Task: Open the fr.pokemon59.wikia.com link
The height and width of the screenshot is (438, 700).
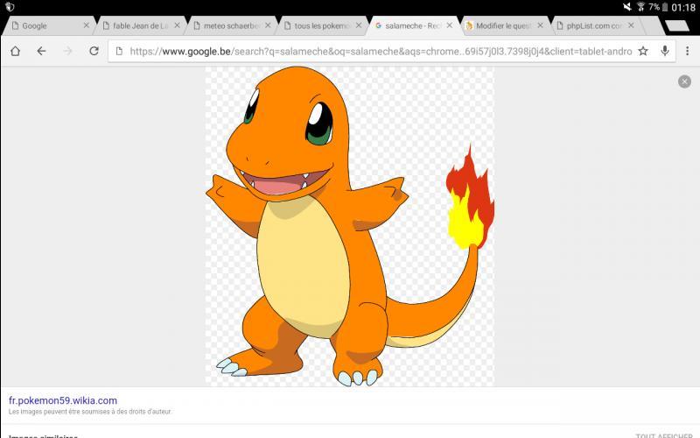Action: pyautogui.click(x=63, y=400)
